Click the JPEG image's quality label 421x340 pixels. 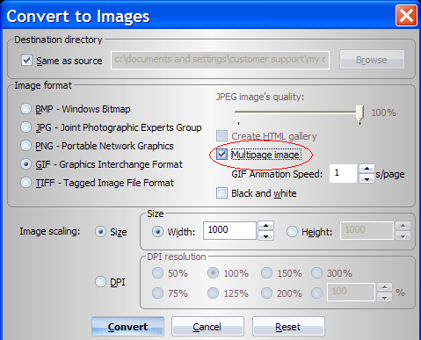[x=260, y=97]
